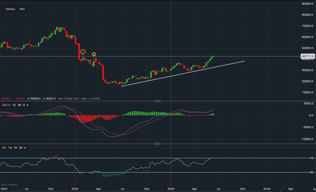Remove the RSI indicator with its X
This screenshot has width=316, height=192.
tap(25, 148)
